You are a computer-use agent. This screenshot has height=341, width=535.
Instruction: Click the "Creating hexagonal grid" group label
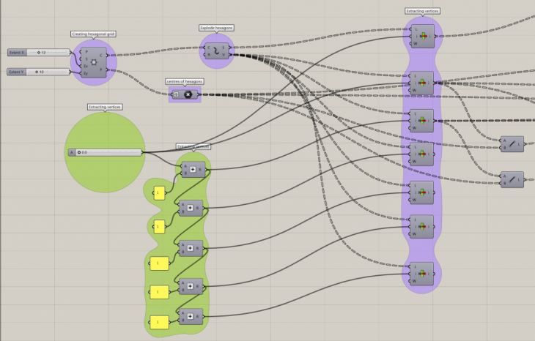click(x=93, y=34)
